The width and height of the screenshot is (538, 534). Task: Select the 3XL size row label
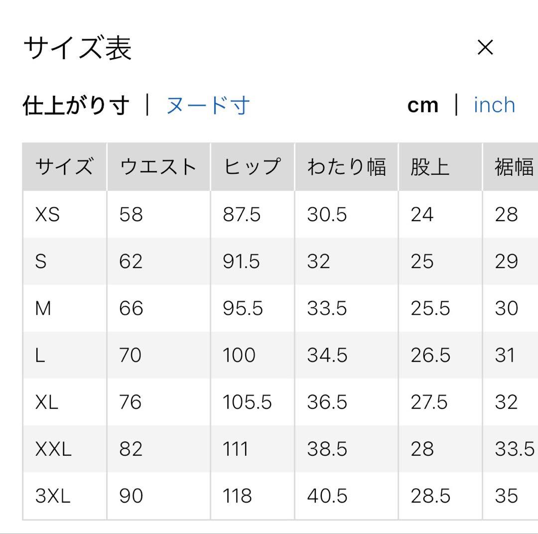pyautogui.click(x=53, y=496)
